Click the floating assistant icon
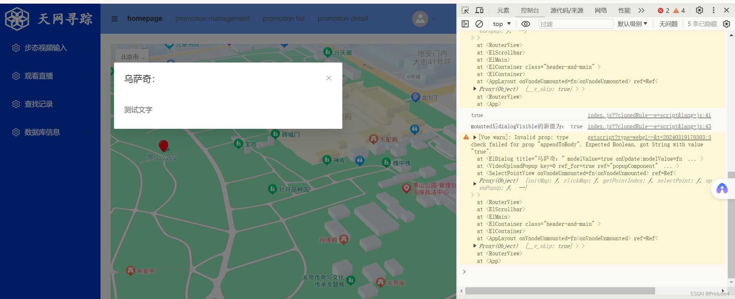The height and width of the screenshot is (299, 735). point(722,189)
